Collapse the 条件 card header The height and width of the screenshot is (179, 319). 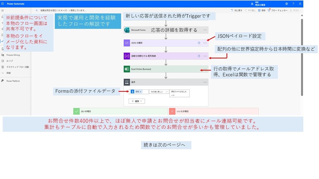tap(166, 82)
